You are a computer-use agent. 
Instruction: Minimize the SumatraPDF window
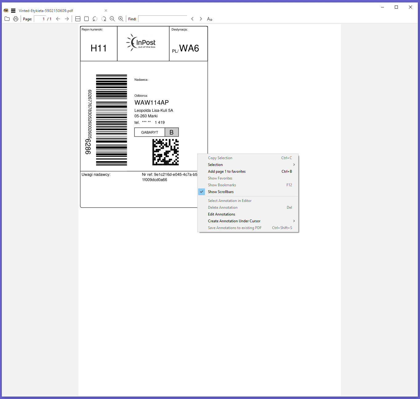coord(382,7)
